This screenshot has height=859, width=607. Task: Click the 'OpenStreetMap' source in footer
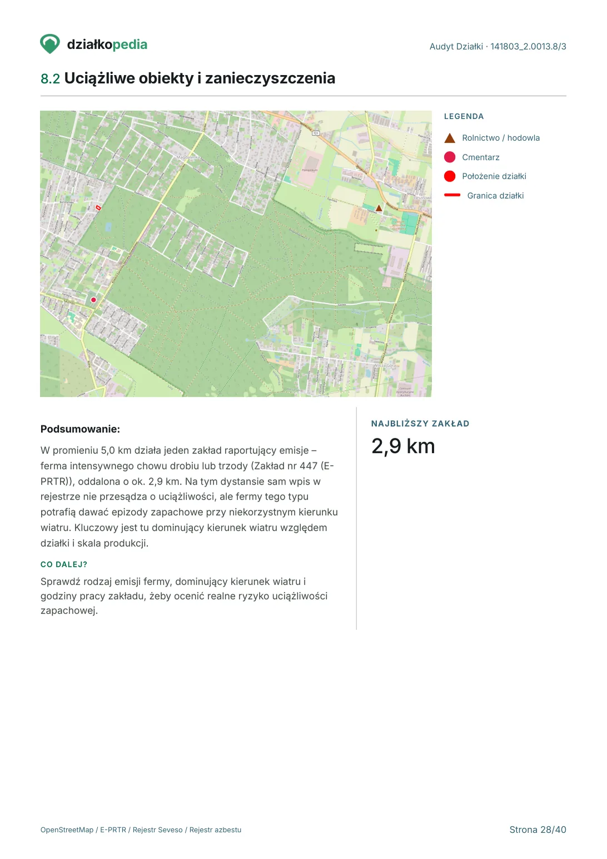(67, 830)
